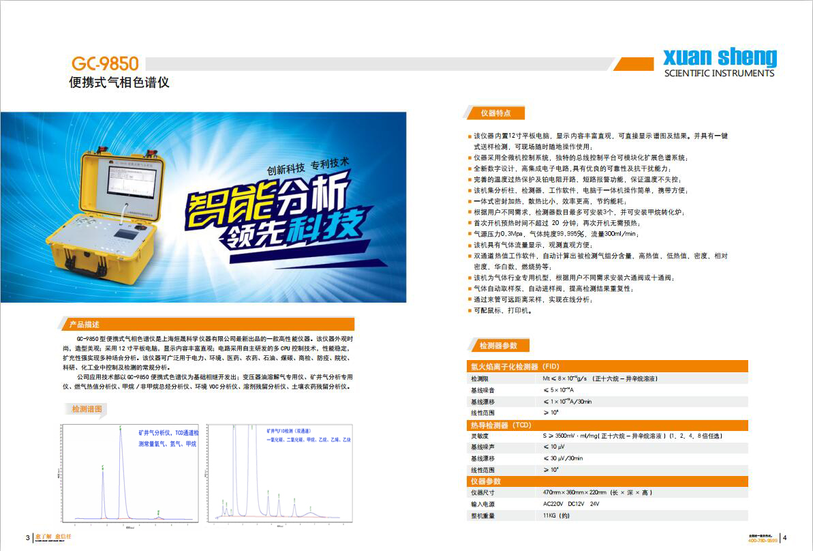Click the page number 4 in the footer
813x551 pixels.
tap(785, 538)
